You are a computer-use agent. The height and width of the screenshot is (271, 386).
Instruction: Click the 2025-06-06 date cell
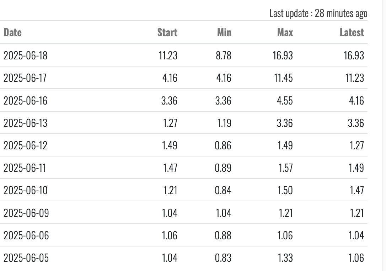26,235
